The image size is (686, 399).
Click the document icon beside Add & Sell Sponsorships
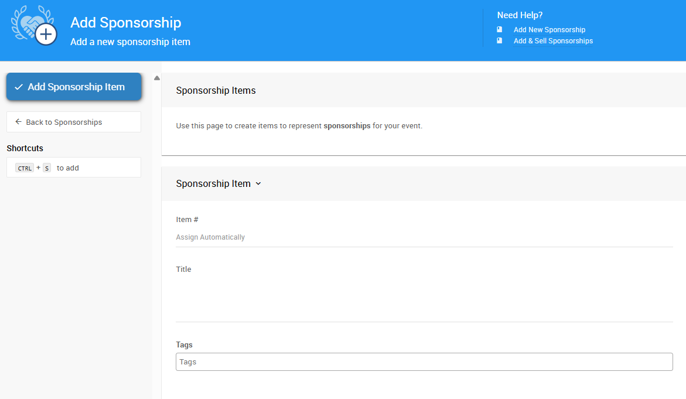(500, 40)
